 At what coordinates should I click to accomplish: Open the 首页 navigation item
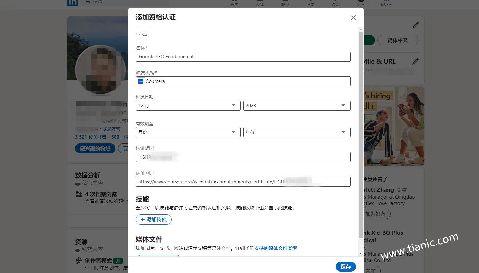(234, 3)
